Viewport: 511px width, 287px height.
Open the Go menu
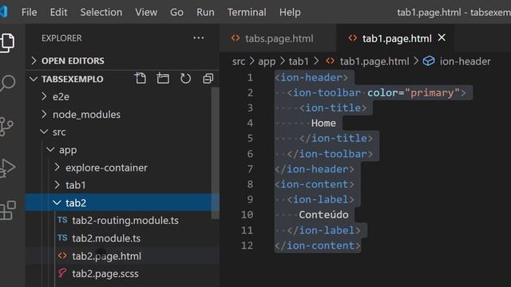coord(176,12)
